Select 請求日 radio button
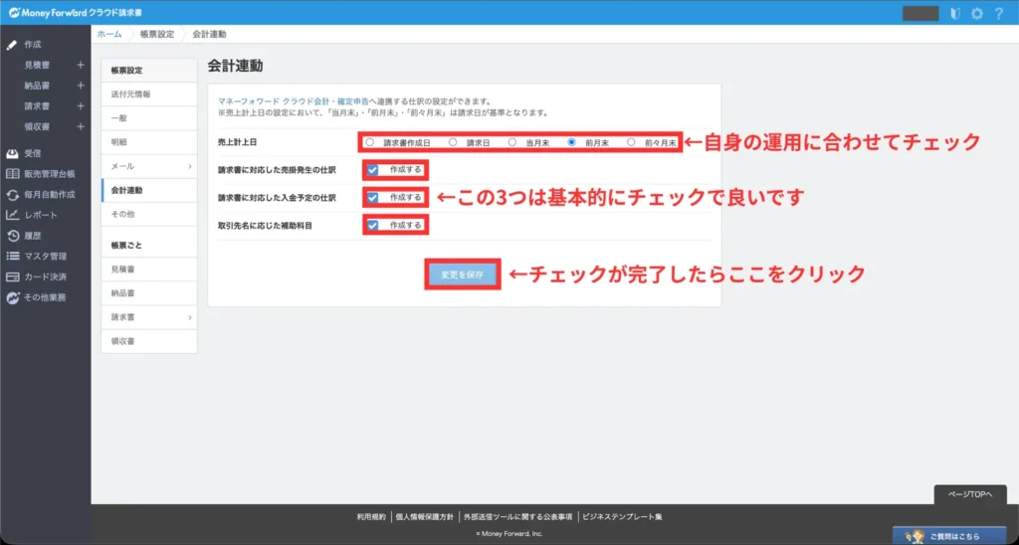Viewport: 1019px width, 545px height. pos(453,142)
